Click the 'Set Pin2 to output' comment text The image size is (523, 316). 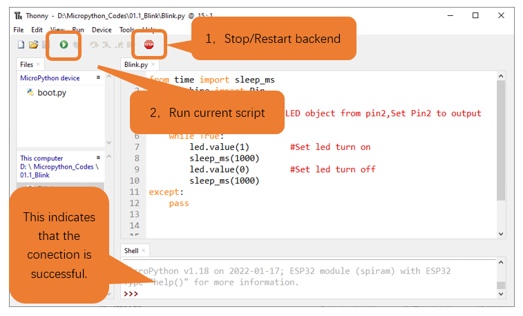coord(436,113)
